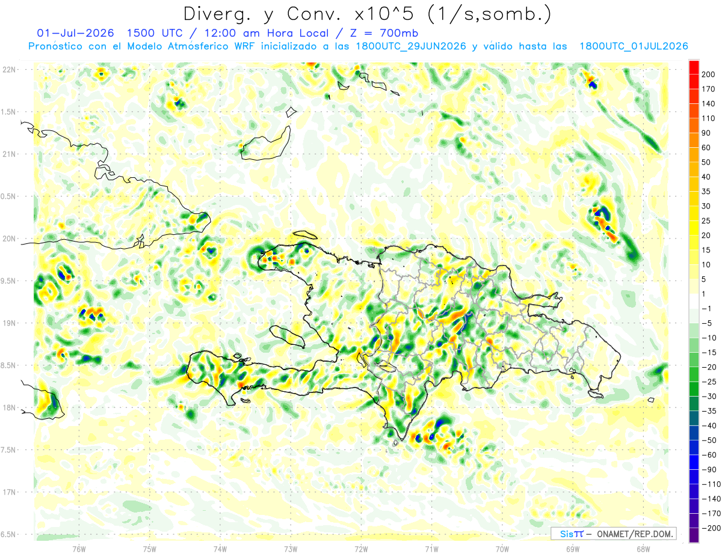Image resolution: width=722 pixels, height=557 pixels.
Task: Click the -140 value on the color scale
Action: pos(711,499)
